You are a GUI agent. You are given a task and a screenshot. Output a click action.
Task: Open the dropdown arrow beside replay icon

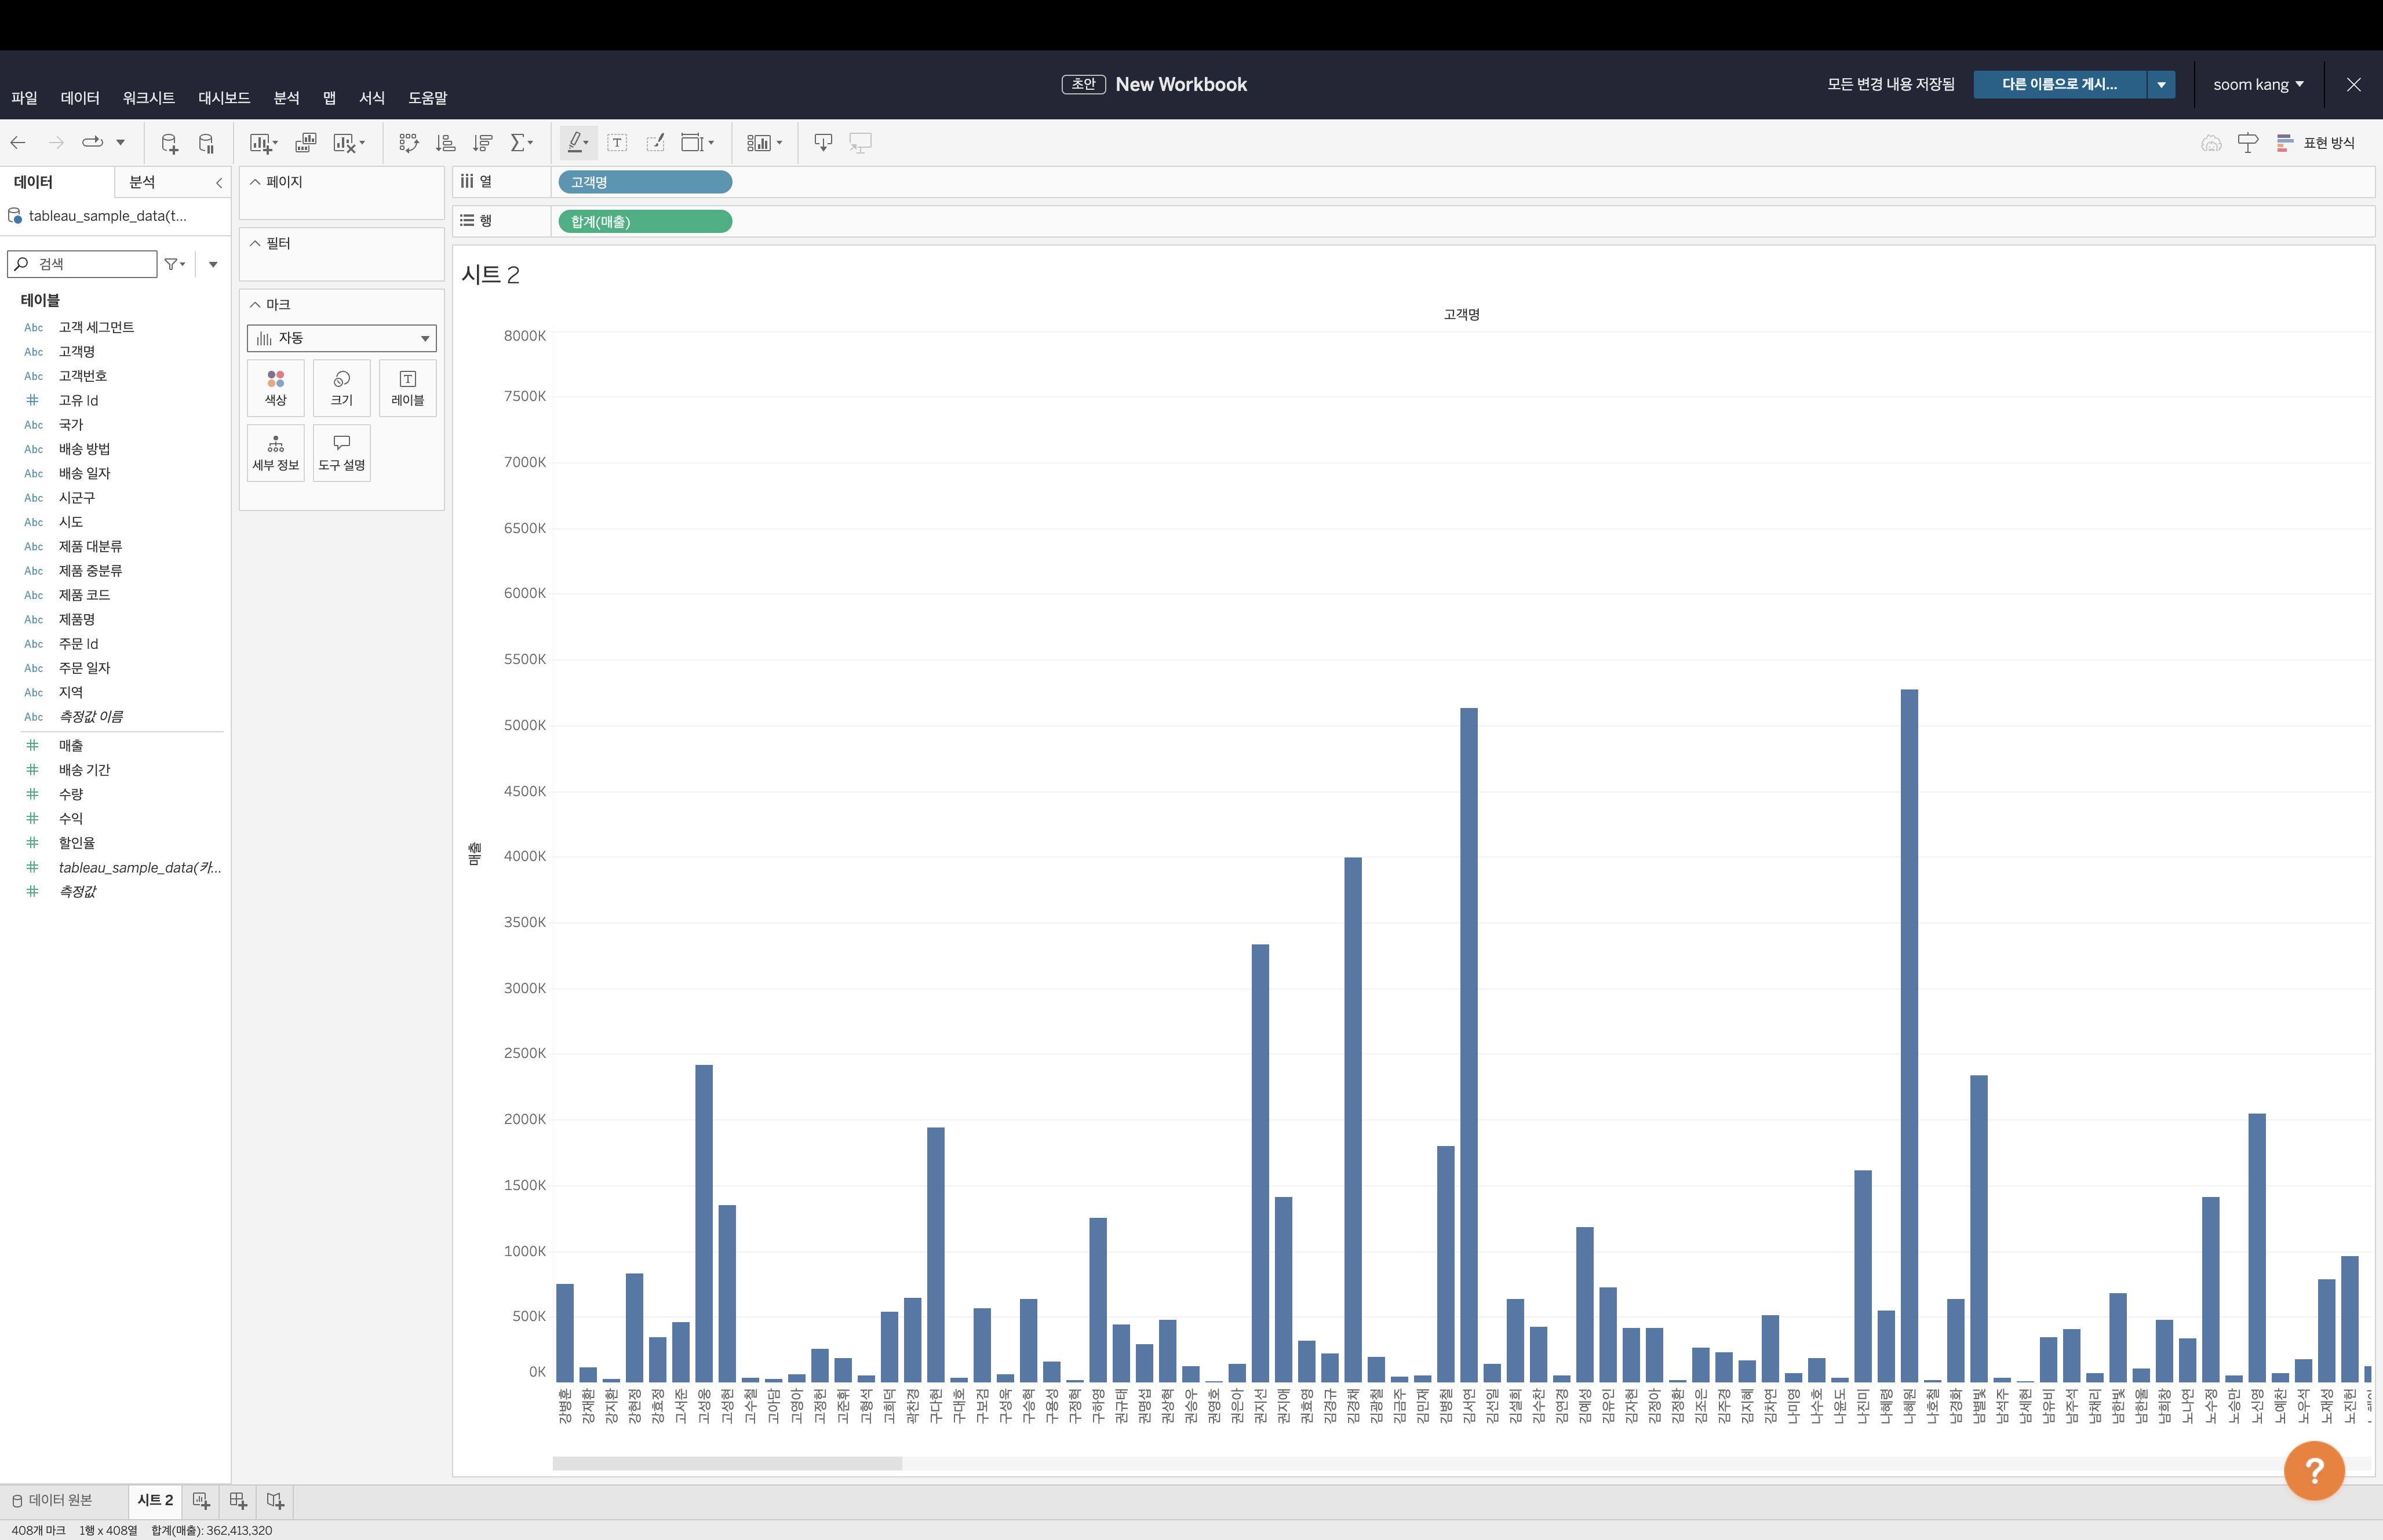(120, 143)
